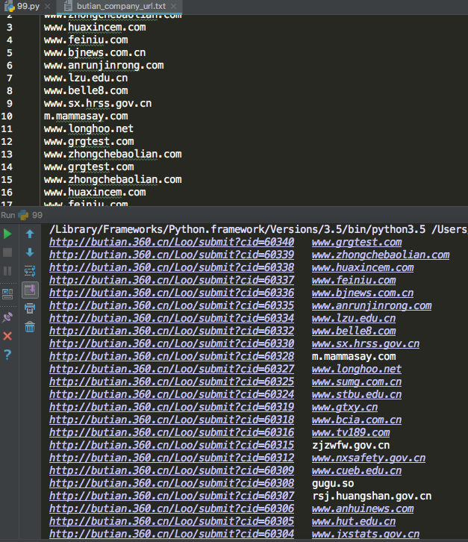Open www.belle8.com link in console

[x=354, y=331]
